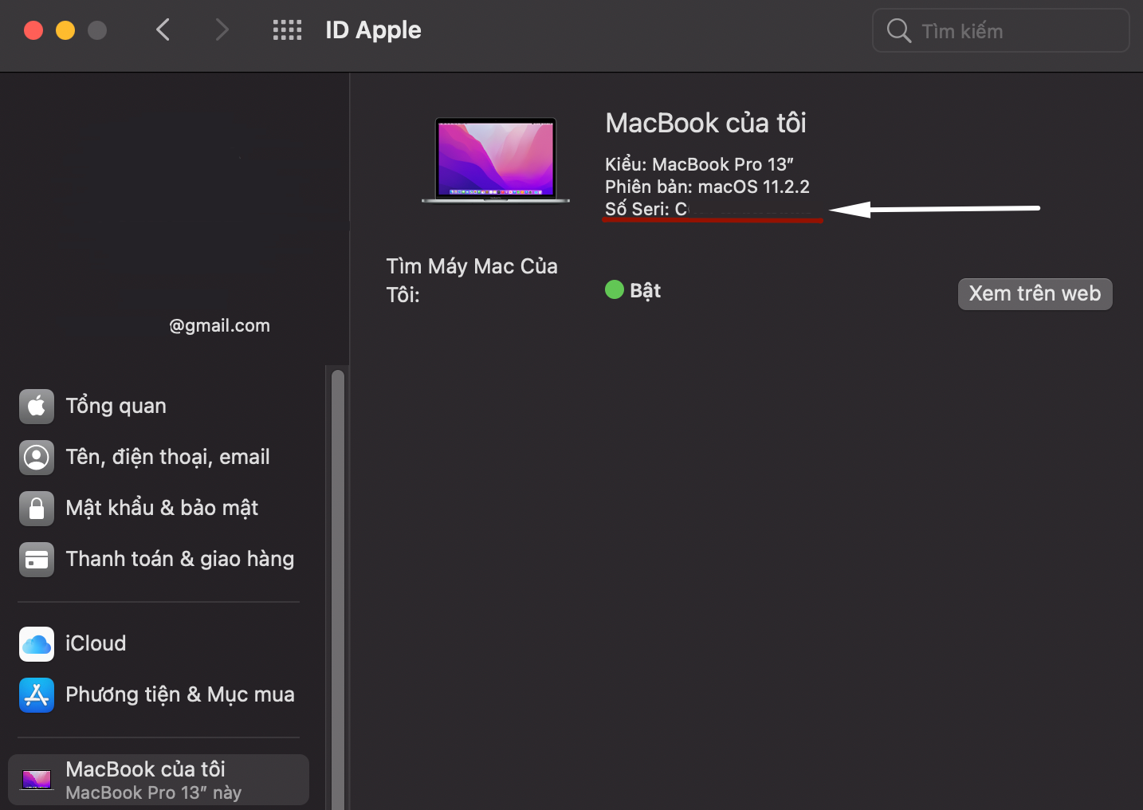Click the App Store Phương tiện icon
Viewport: 1143px width, 810px height.
(x=37, y=694)
